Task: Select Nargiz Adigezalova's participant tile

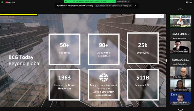Action: pyautogui.click(x=180, y=60)
